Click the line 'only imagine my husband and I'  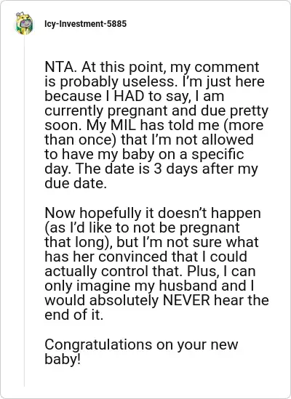149,286
